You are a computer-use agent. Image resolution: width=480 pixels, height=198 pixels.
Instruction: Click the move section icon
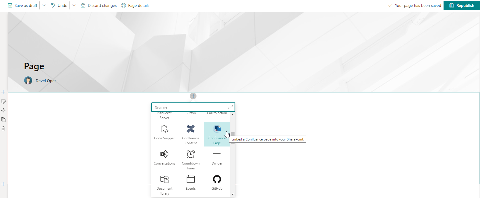[x=3, y=110]
